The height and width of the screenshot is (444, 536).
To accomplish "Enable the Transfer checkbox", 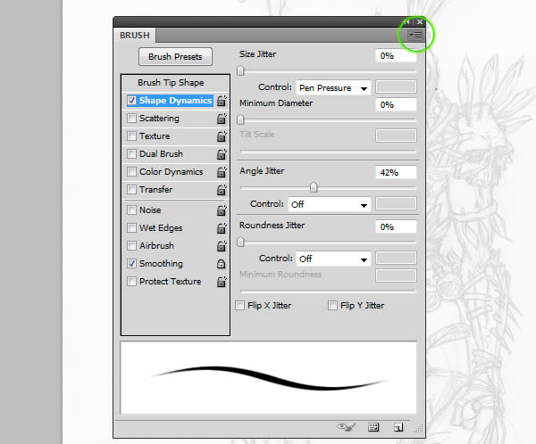I will [x=131, y=189].
